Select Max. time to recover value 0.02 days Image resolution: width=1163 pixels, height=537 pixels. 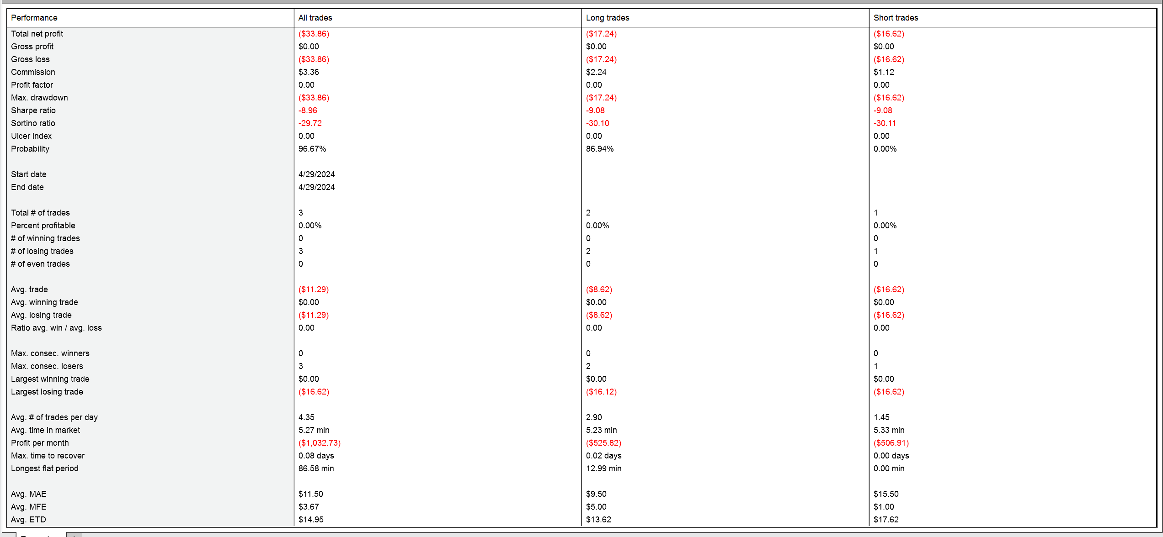coord(603,456)
